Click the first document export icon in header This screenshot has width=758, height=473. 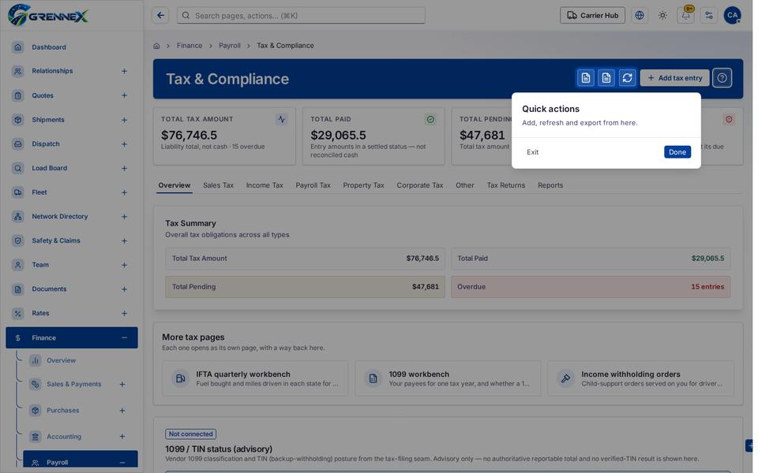585,78
